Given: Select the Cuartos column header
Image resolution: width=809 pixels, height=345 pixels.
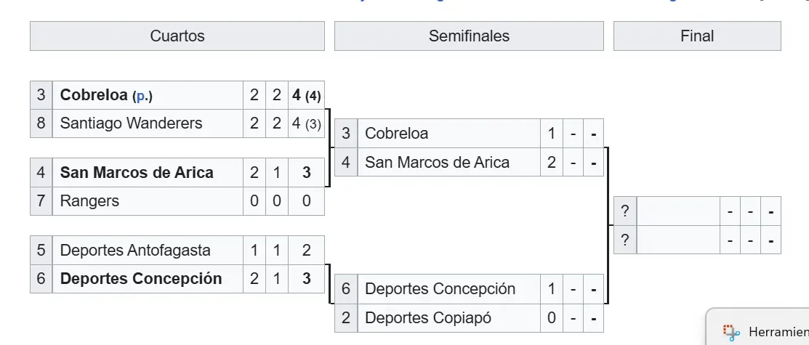Looking at the screenshot, I should [x=177, y=36].
